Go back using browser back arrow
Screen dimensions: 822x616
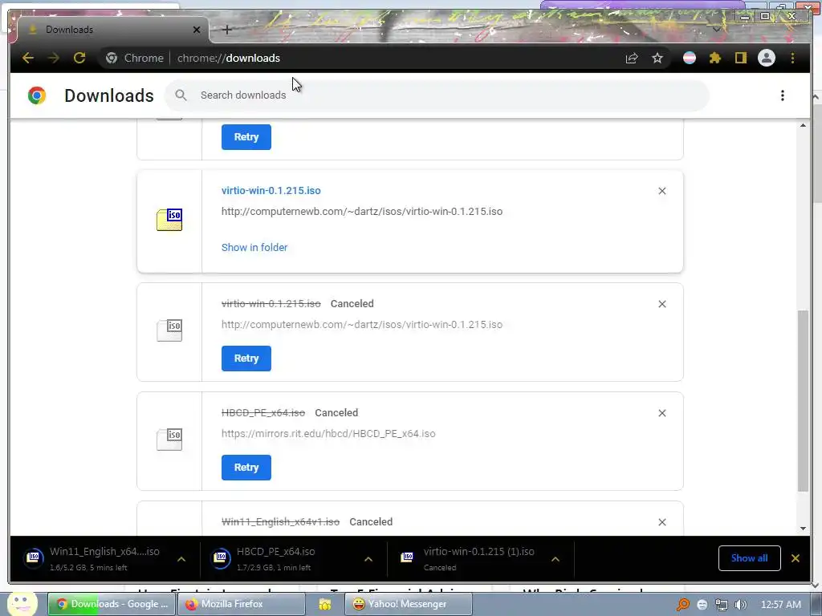[x=28, y=58]
